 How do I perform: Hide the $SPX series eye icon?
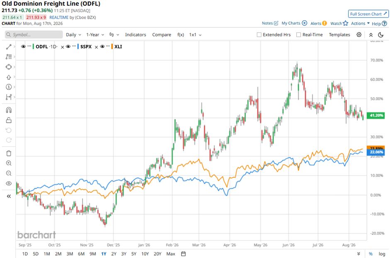tap(68, 47)
